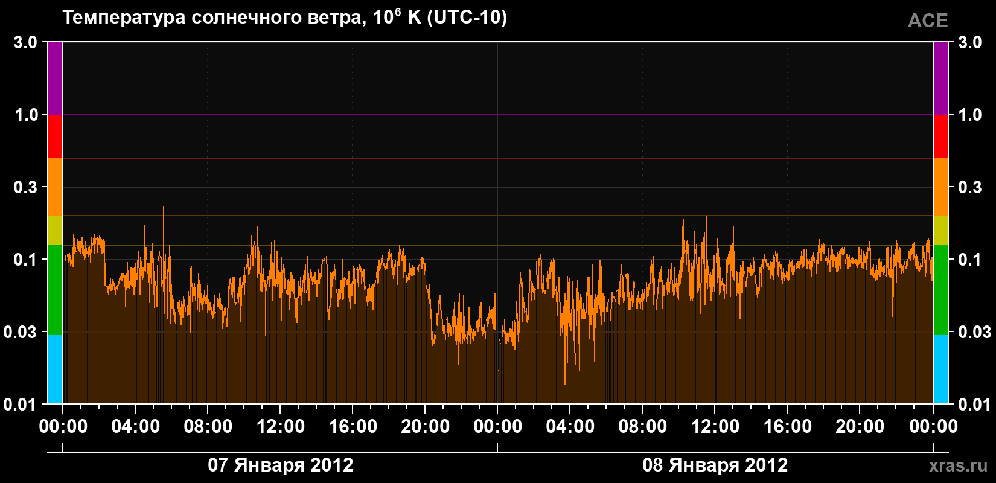Click the 12:00 time label under 08 Января

click(715, 426)
